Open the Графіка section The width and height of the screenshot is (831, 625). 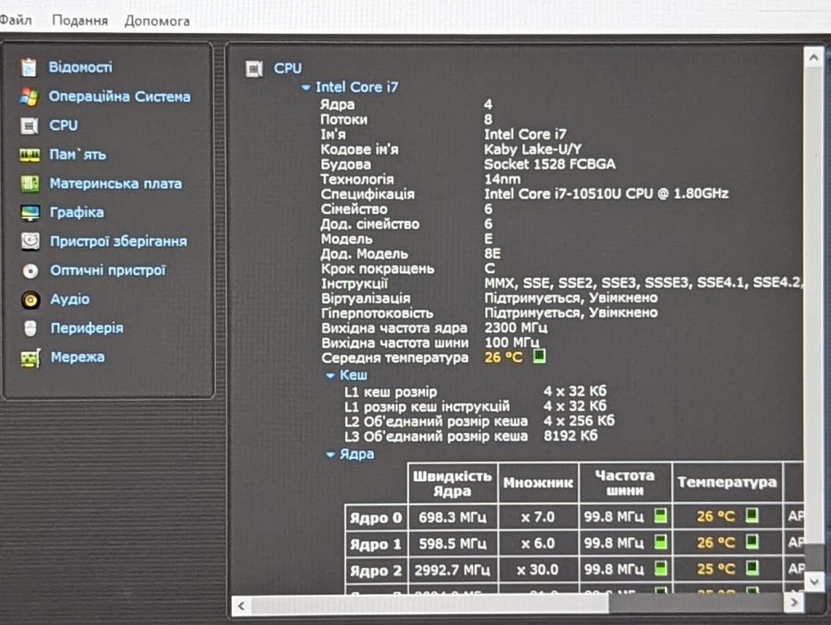77,212
